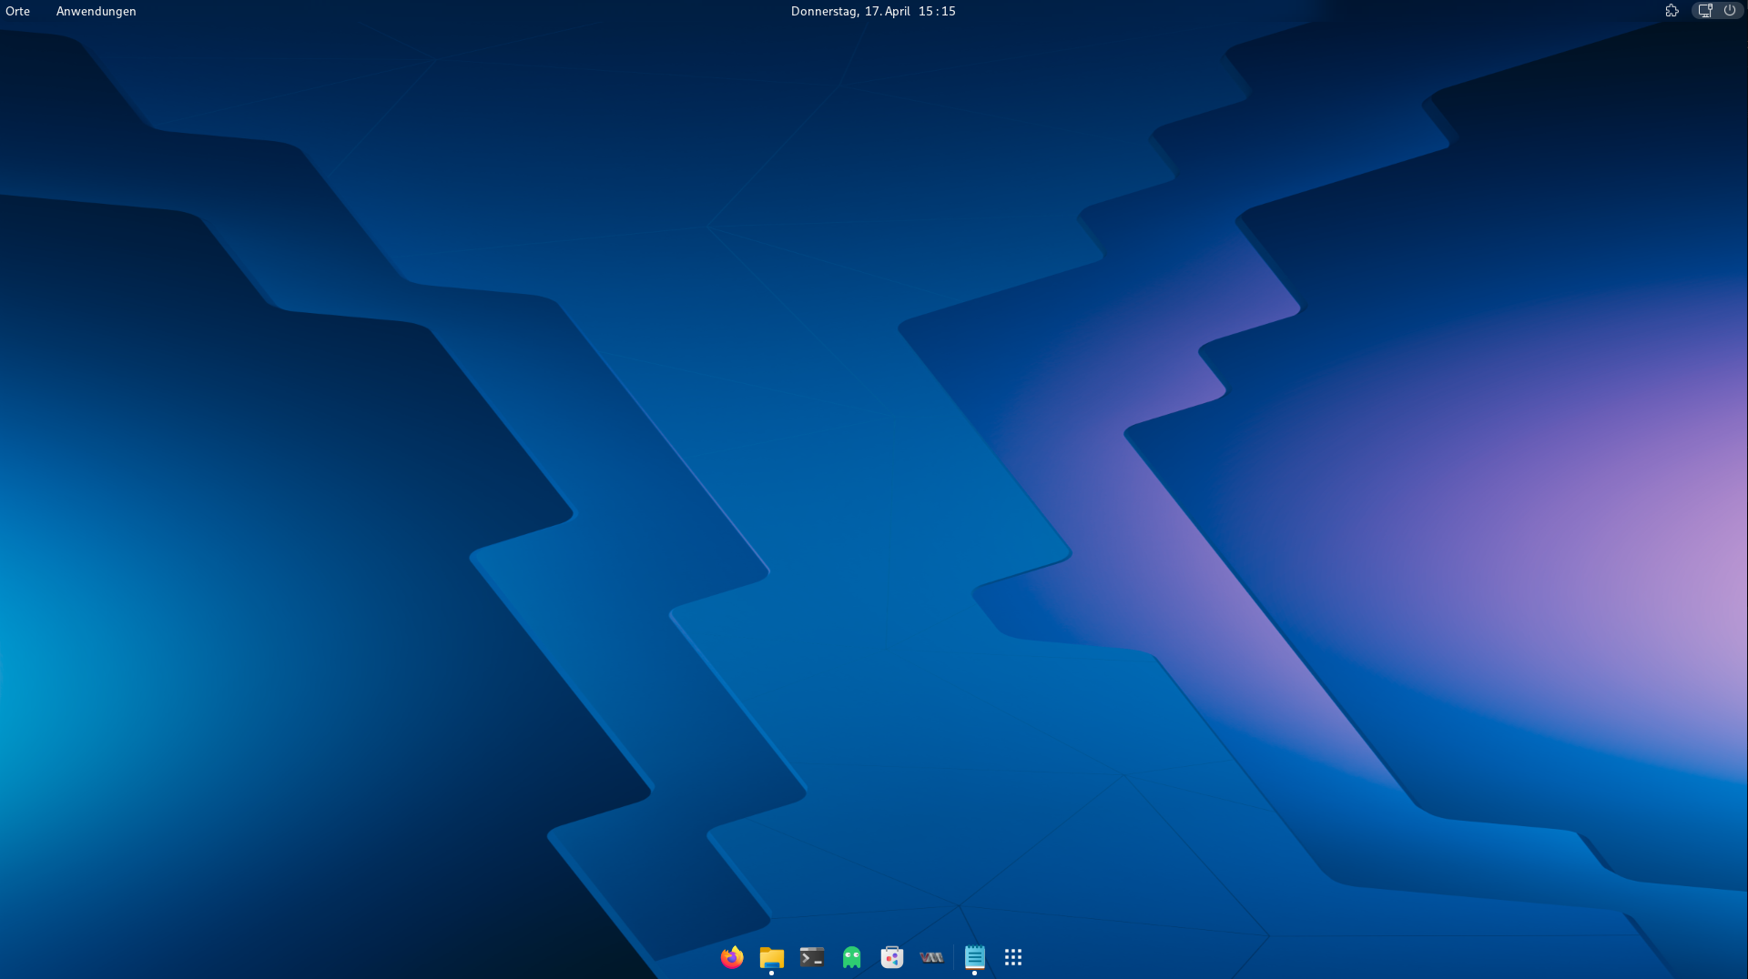Click the running indicator dot under Files
1748x979 pixels.
point(771,974)
